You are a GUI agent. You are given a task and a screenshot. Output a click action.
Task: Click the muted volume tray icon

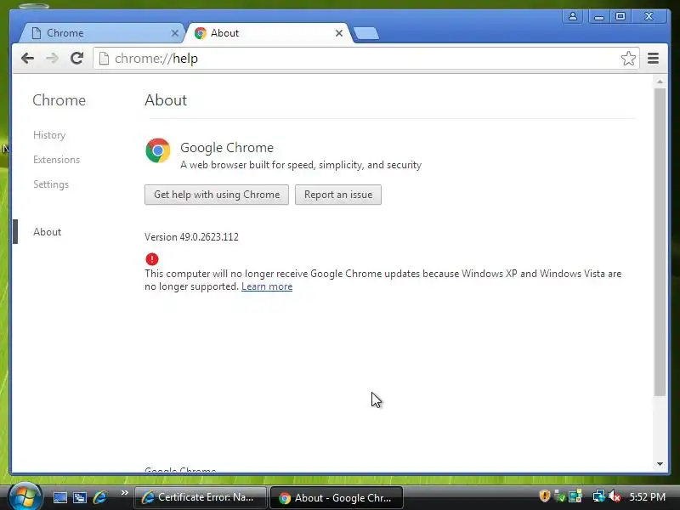[614, 496]
